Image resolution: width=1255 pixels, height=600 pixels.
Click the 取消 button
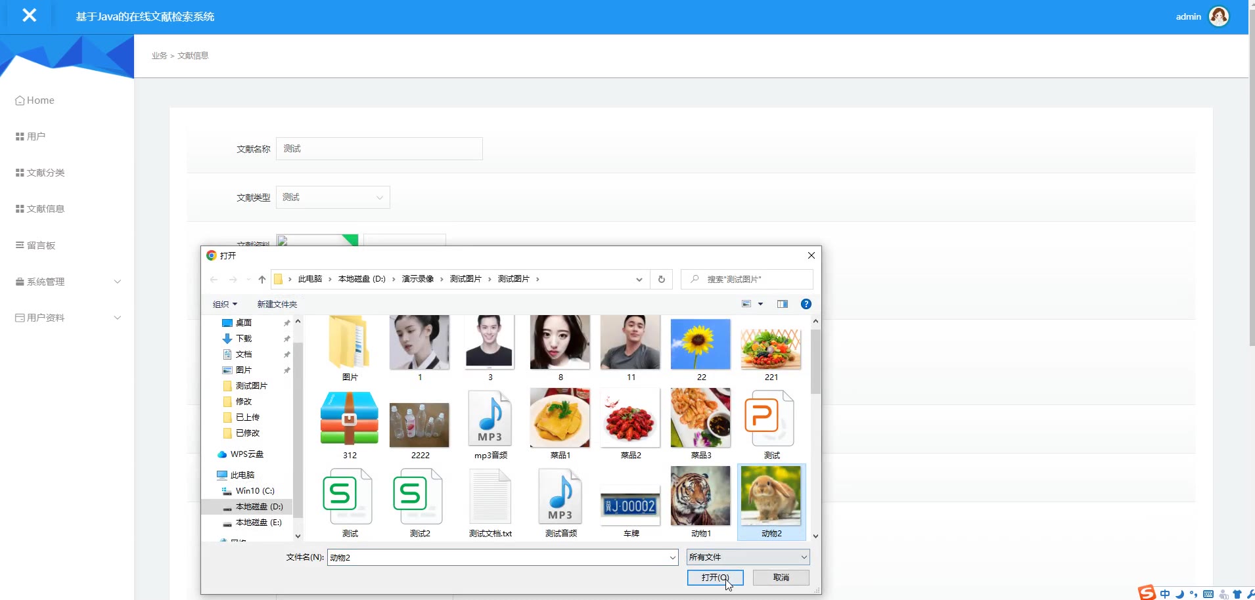pyautogui.click(x=781, y=578)
